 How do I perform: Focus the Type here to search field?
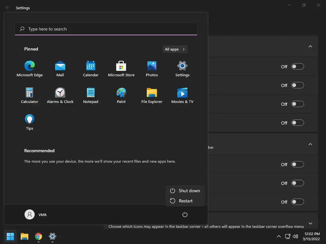coord(106,29)
